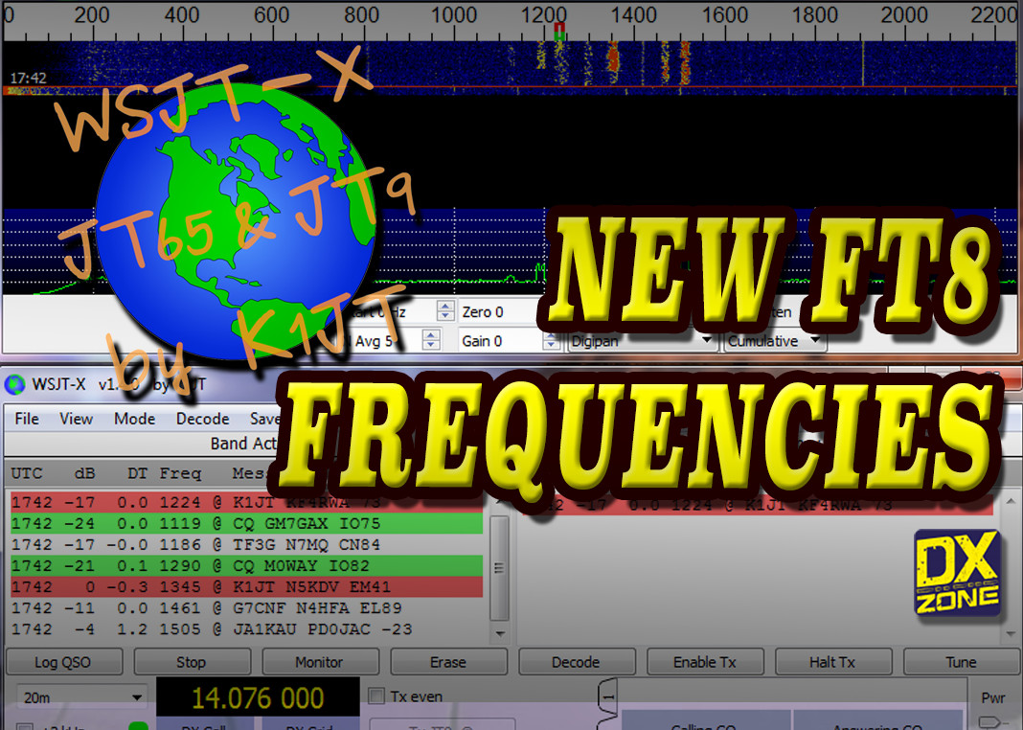Image resolution: width=1023 pixels, height=730 pixels.
Task: Click the 1400 Hz mark on waterfall scale
Action: (633, 14)
